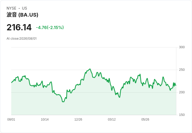Select the NYSE exchange label

click(x=11, y=8)
